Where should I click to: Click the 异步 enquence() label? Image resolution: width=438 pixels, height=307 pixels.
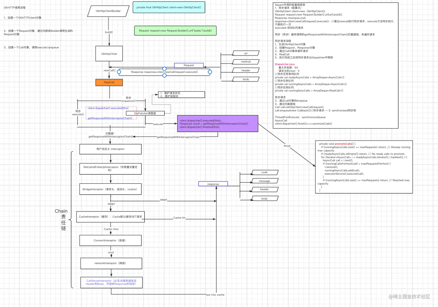point(129,99)
